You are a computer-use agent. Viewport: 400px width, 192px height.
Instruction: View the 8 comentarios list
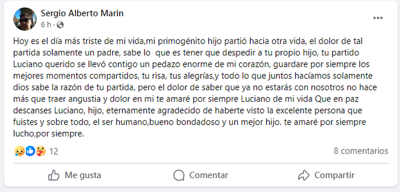361,151
